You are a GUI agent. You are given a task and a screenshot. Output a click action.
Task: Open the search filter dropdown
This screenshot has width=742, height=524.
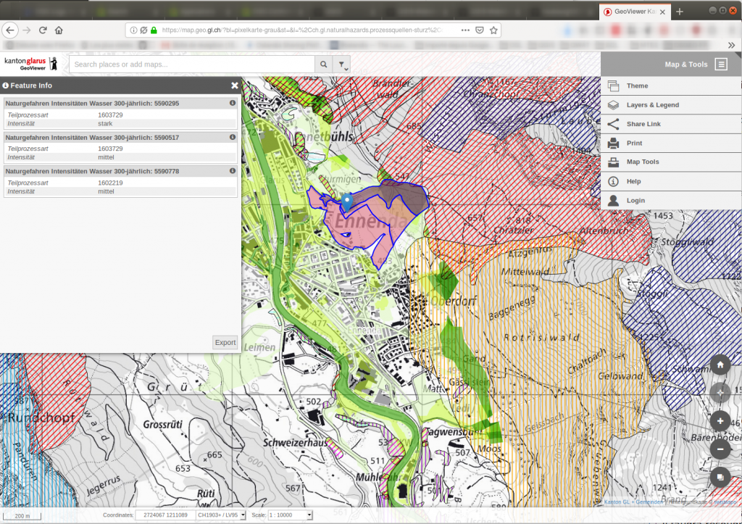point(342,65)
